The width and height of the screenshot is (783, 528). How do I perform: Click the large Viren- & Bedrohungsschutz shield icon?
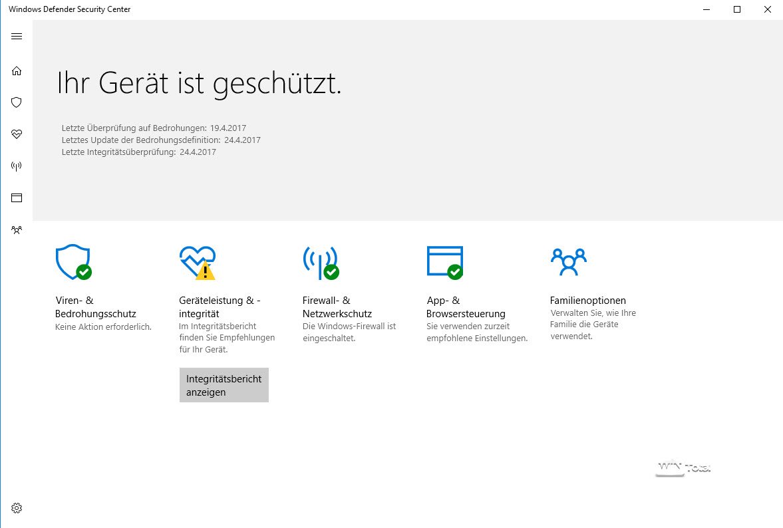(73, 262)
